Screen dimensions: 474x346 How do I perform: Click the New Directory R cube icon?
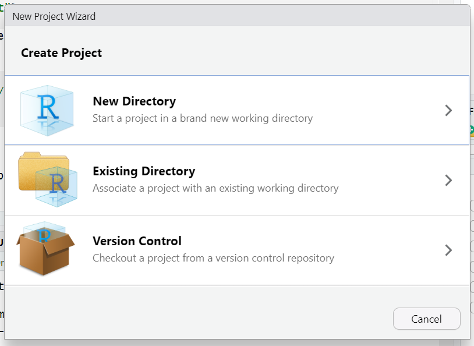click(47, 110)
